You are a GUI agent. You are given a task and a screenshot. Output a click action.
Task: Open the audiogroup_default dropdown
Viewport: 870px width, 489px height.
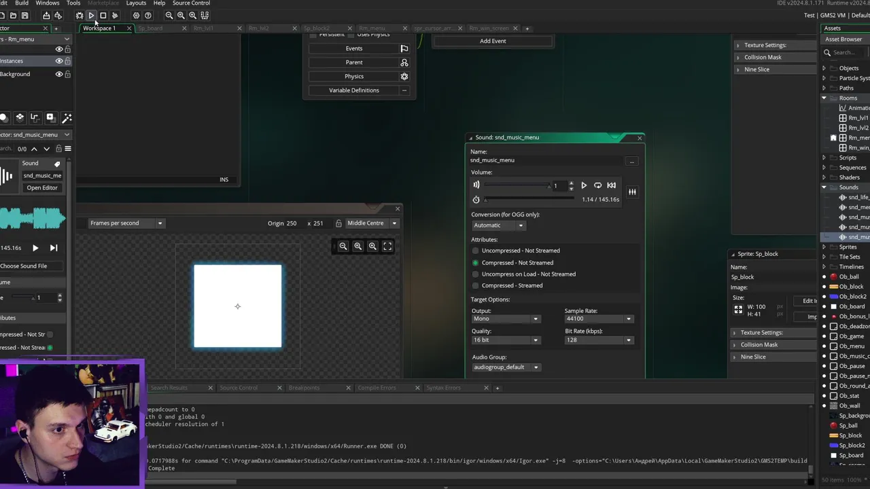506,367
